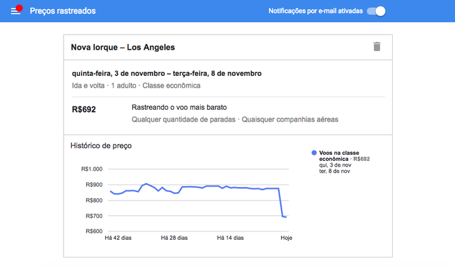Click the 'Há 42 dias' axis label
The width and height of the screenshot is (455, 266).
point(118,238)
